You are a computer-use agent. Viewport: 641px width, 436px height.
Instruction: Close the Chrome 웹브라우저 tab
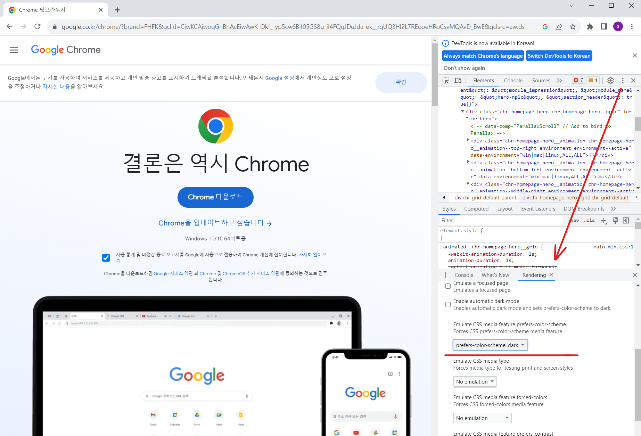pyautogui.click(x=101, y=10)
